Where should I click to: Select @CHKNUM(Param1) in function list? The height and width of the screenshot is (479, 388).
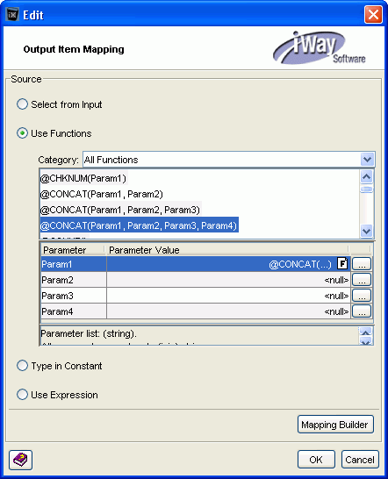click(83, 178)
